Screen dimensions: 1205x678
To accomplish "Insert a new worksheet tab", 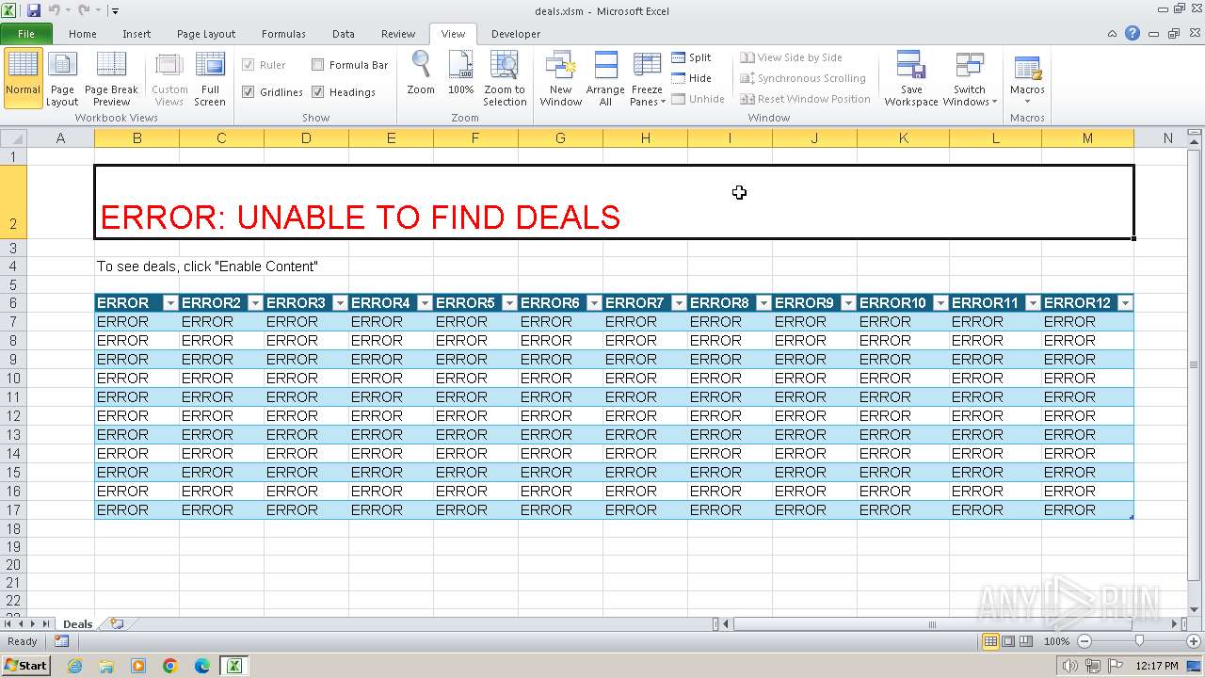I will click(x=117, y=623).
